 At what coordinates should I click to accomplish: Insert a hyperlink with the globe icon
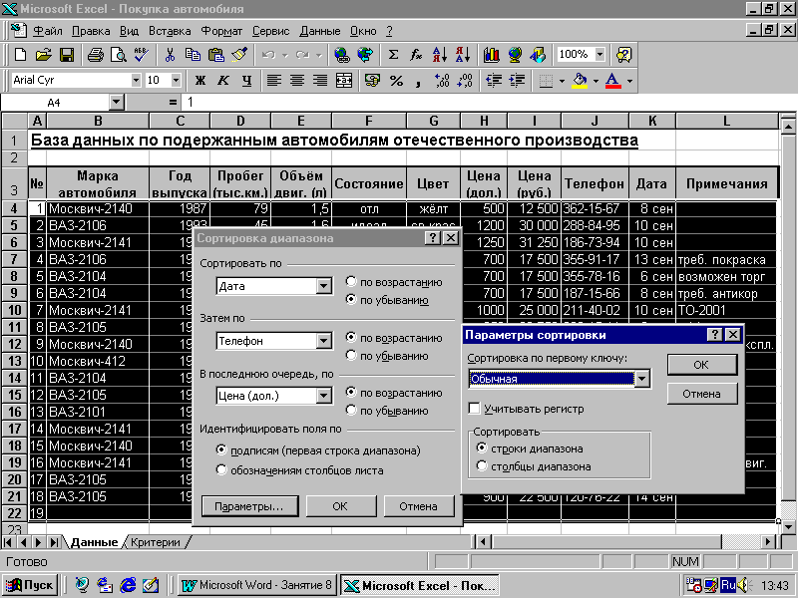(342, 55)
